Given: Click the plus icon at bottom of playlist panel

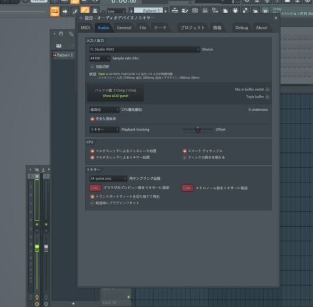Looking at the screenshot, I should (x=73, y=303).
